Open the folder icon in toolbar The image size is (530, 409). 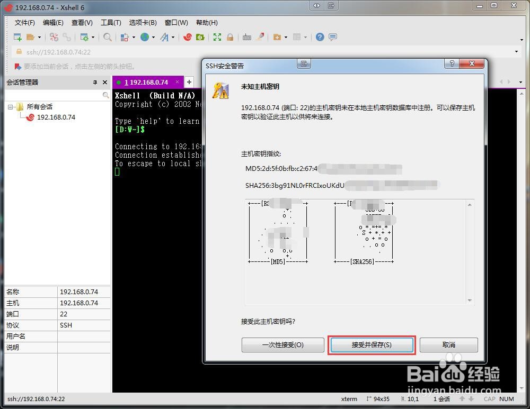coord(30,37)
